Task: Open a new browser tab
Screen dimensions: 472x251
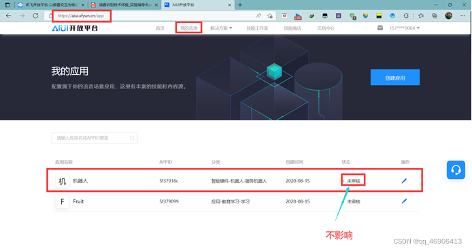Action: 240,5
